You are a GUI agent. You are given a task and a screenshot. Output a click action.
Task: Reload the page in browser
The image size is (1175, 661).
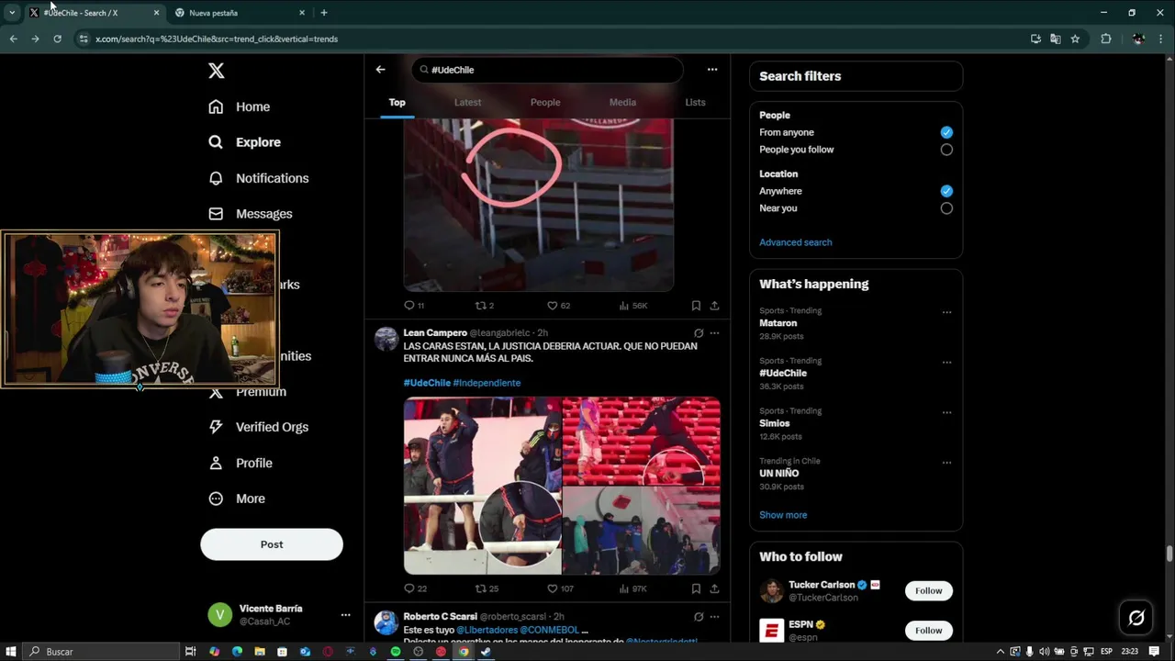pyautogui.click(x=57, y=39)
